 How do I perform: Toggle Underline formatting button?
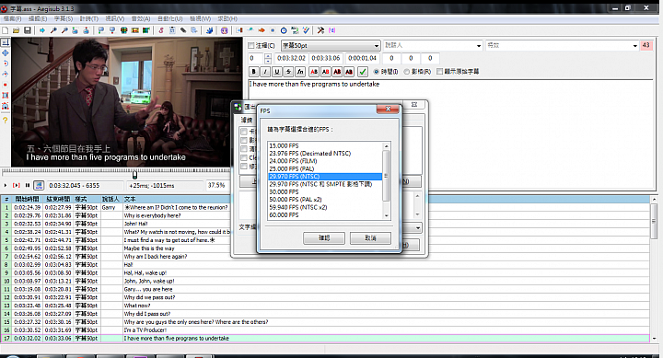tap(277, 72)
